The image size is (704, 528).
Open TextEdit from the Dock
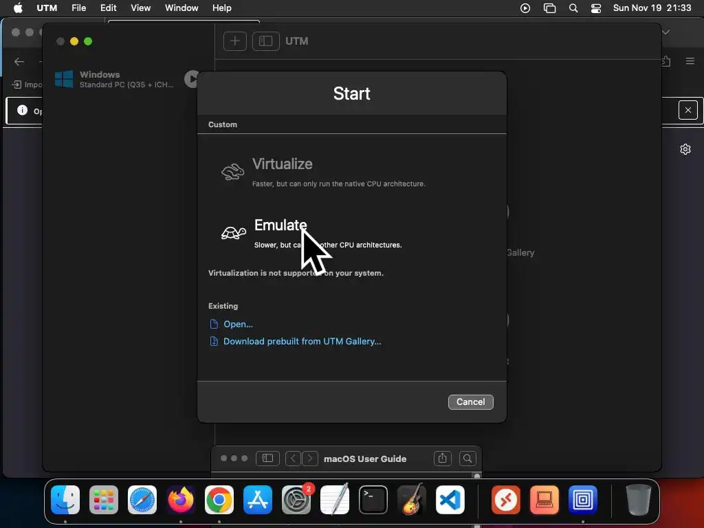[335, 500]
